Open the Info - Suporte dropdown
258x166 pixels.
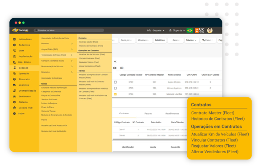(156, 31)
